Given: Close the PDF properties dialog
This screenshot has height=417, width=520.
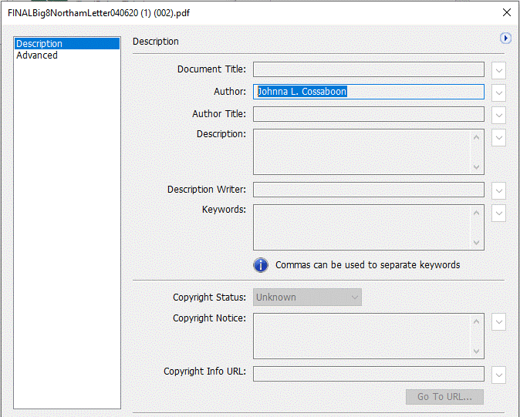Looking at the screenshot, I should tap(506, 12).
